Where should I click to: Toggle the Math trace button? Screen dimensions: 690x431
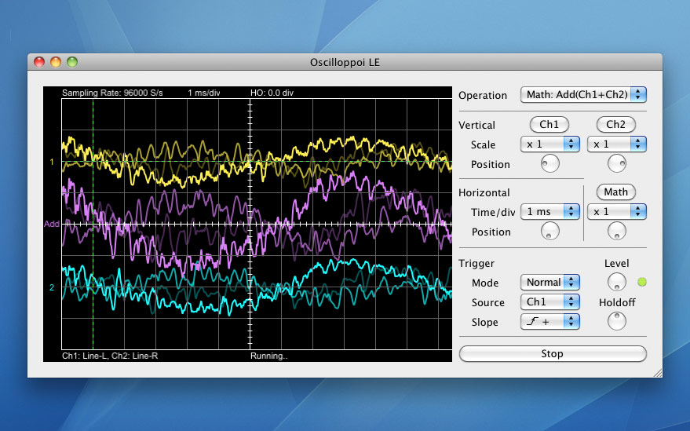pyautogui.click(x=616, y=192)
